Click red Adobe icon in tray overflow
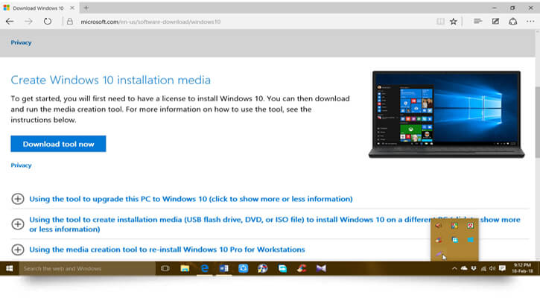540x298 pixels. point(471,226)
